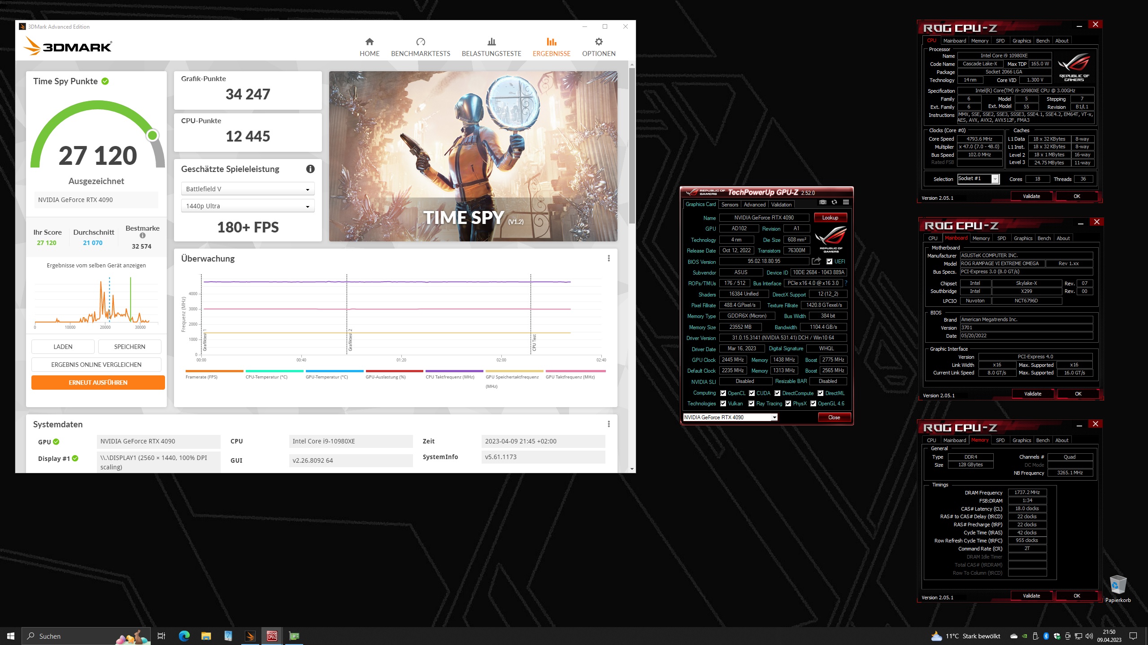Click the green checkmark beside GPU in Systemdaten
Screen dimensions: 1148x645
coord(56,442)
